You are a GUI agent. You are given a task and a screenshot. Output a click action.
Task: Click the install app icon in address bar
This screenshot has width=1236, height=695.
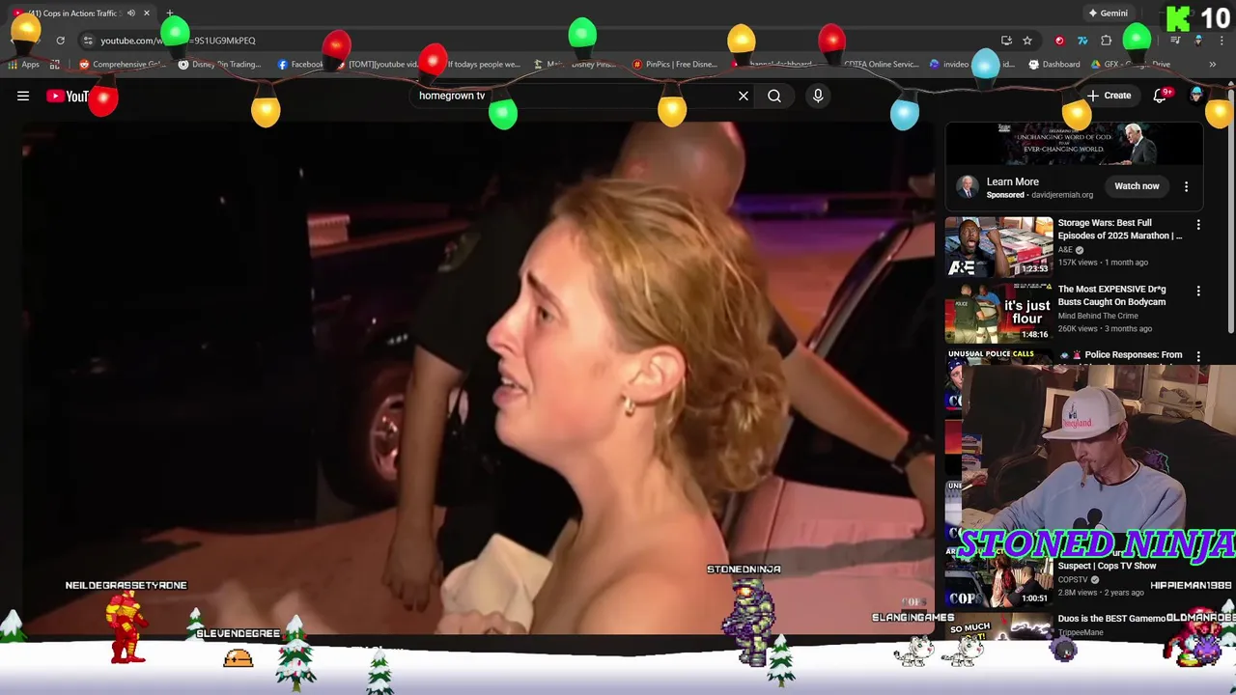point(1006,41)
